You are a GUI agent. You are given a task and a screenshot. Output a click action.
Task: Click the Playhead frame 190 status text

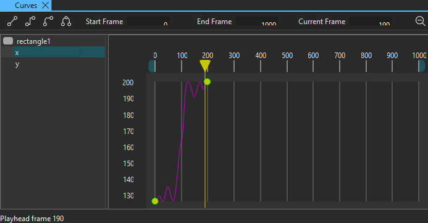pos(32,219)
